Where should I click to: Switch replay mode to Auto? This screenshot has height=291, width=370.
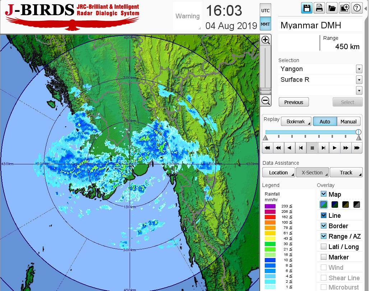coord(325,122)
